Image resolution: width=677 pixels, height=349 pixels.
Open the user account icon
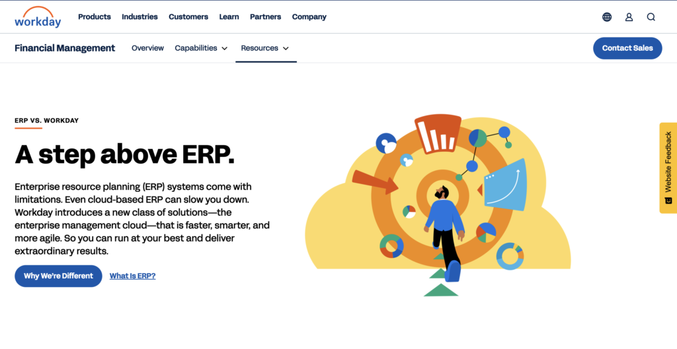[629, 16]
